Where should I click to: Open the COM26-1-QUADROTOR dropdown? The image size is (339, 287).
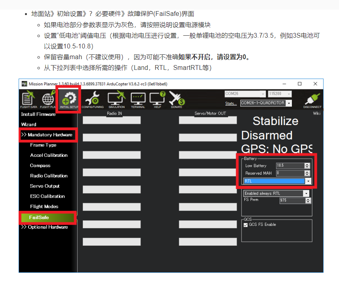click(266, 103)
